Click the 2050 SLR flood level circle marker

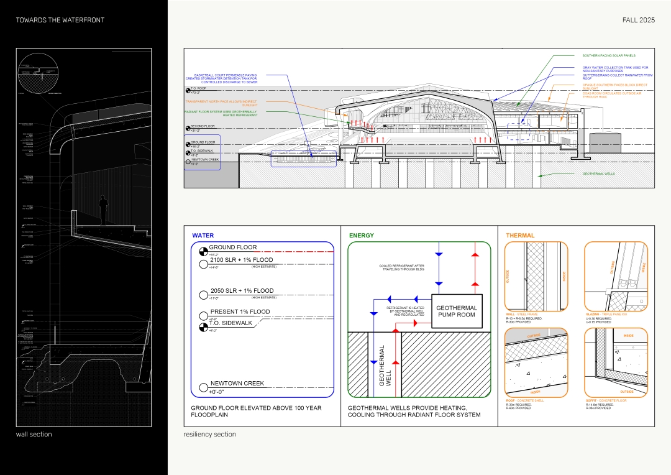(203, 295)
